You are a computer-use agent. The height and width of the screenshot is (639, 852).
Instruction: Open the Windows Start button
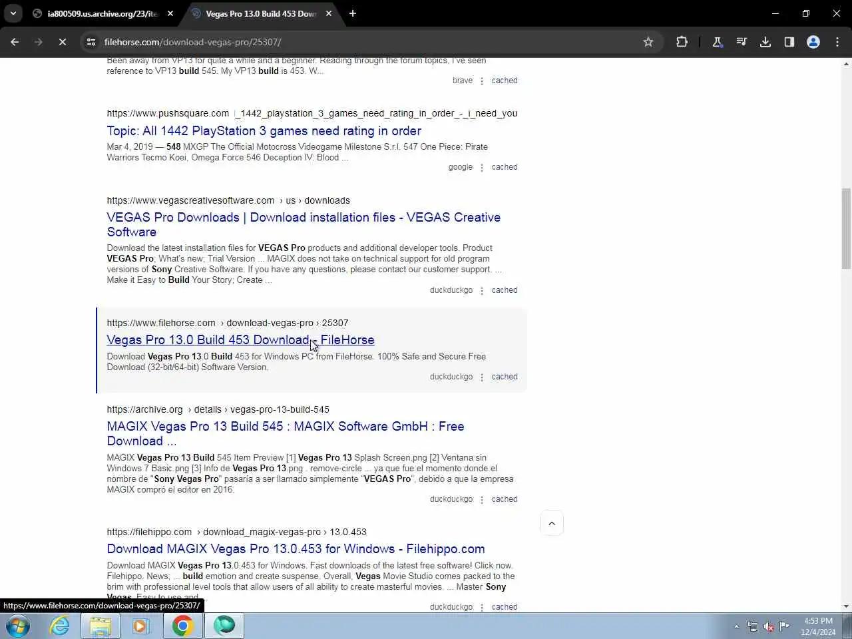(x=18, y=626)
